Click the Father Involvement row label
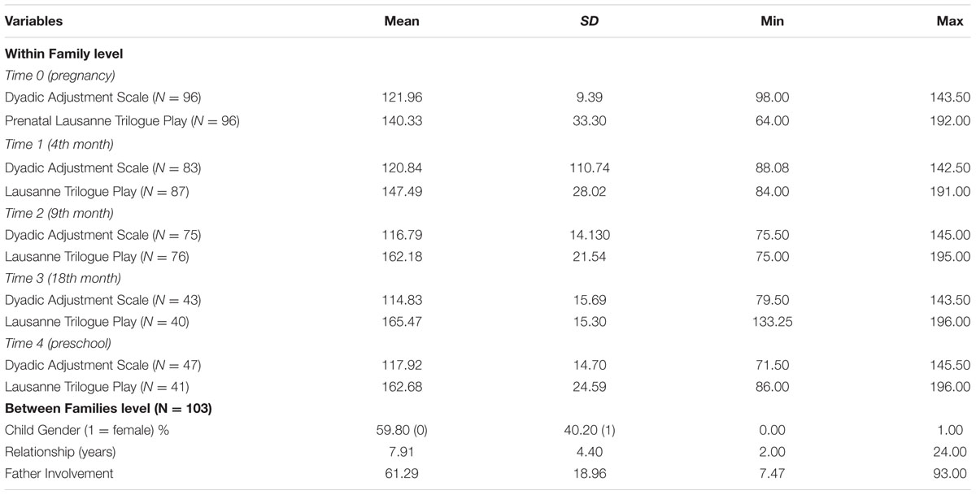Image resolution: width=976 pixels, height=495 pixels. pos(59,473)
